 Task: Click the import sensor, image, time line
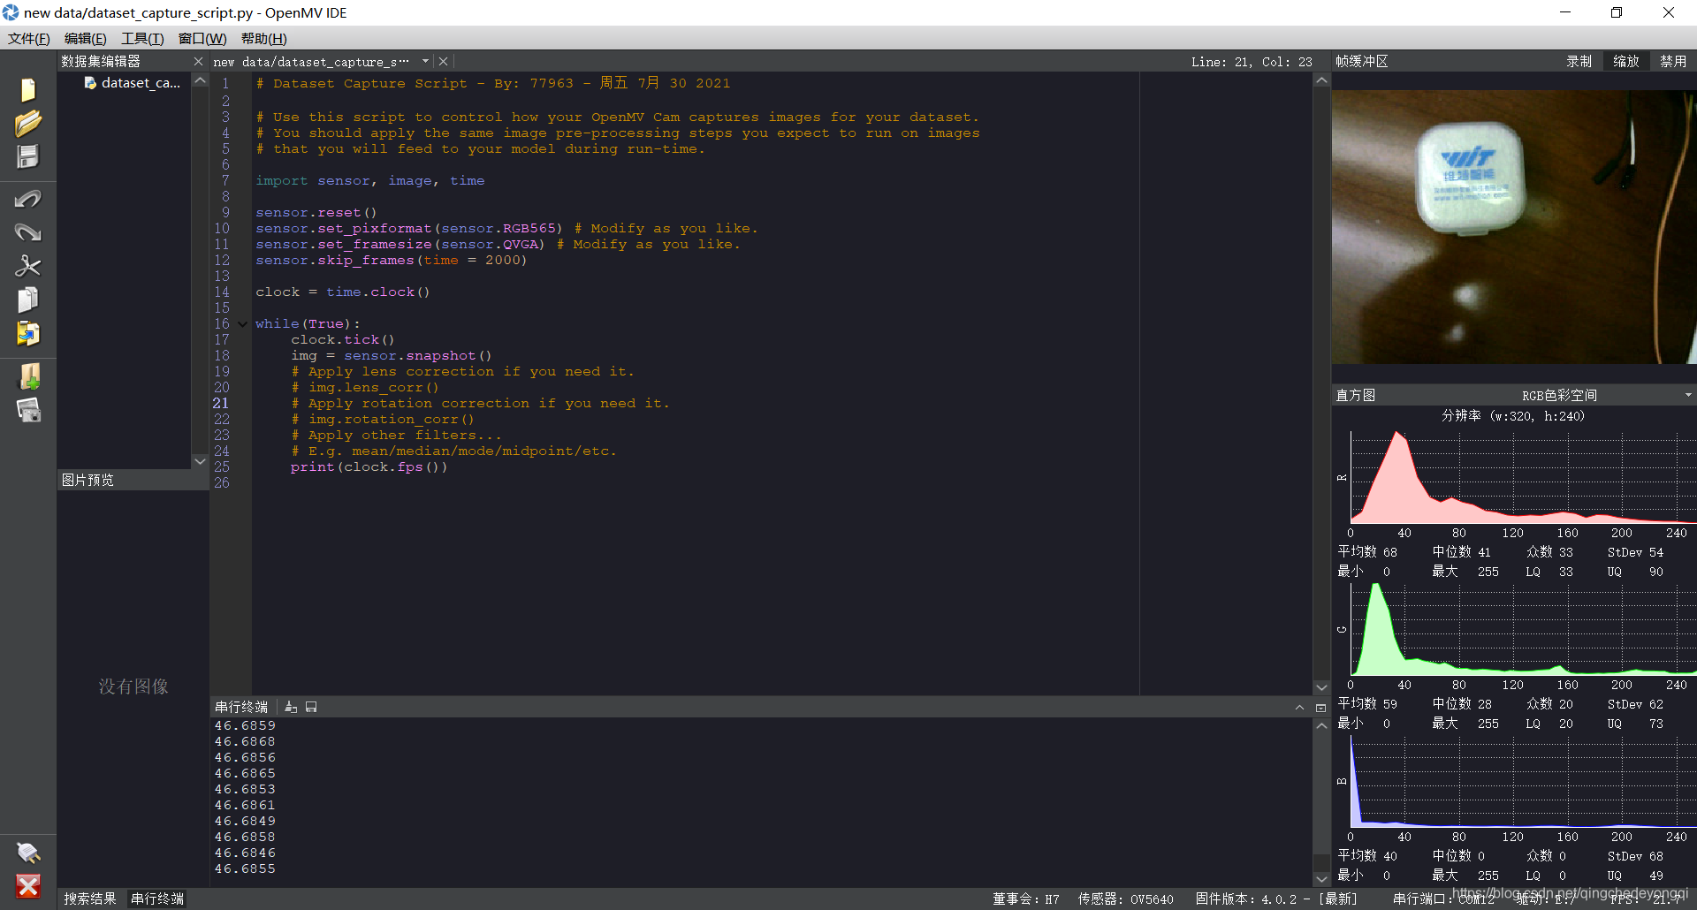370,181
